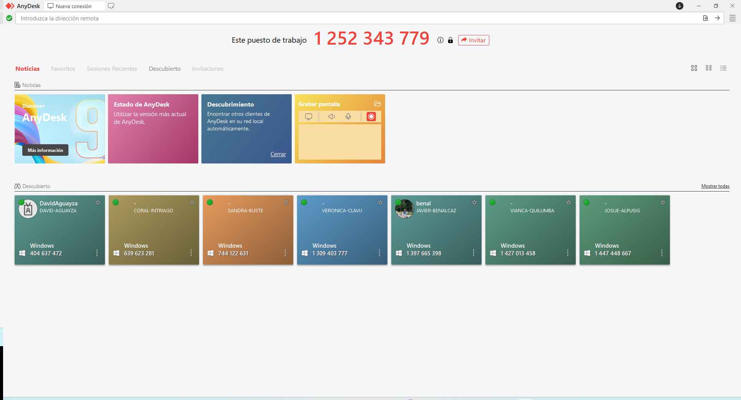Click Windows logo on JOSUE-ALPUSIG card

(587, 253)
